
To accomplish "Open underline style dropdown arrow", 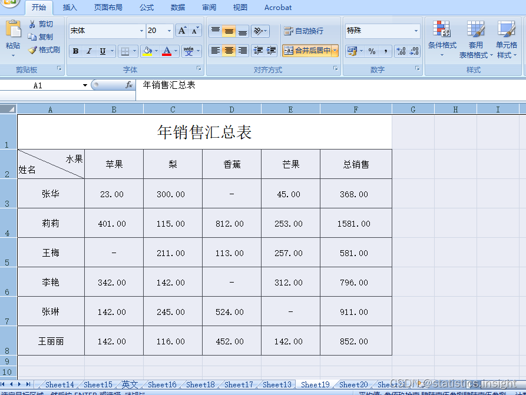I will (112, 51).
